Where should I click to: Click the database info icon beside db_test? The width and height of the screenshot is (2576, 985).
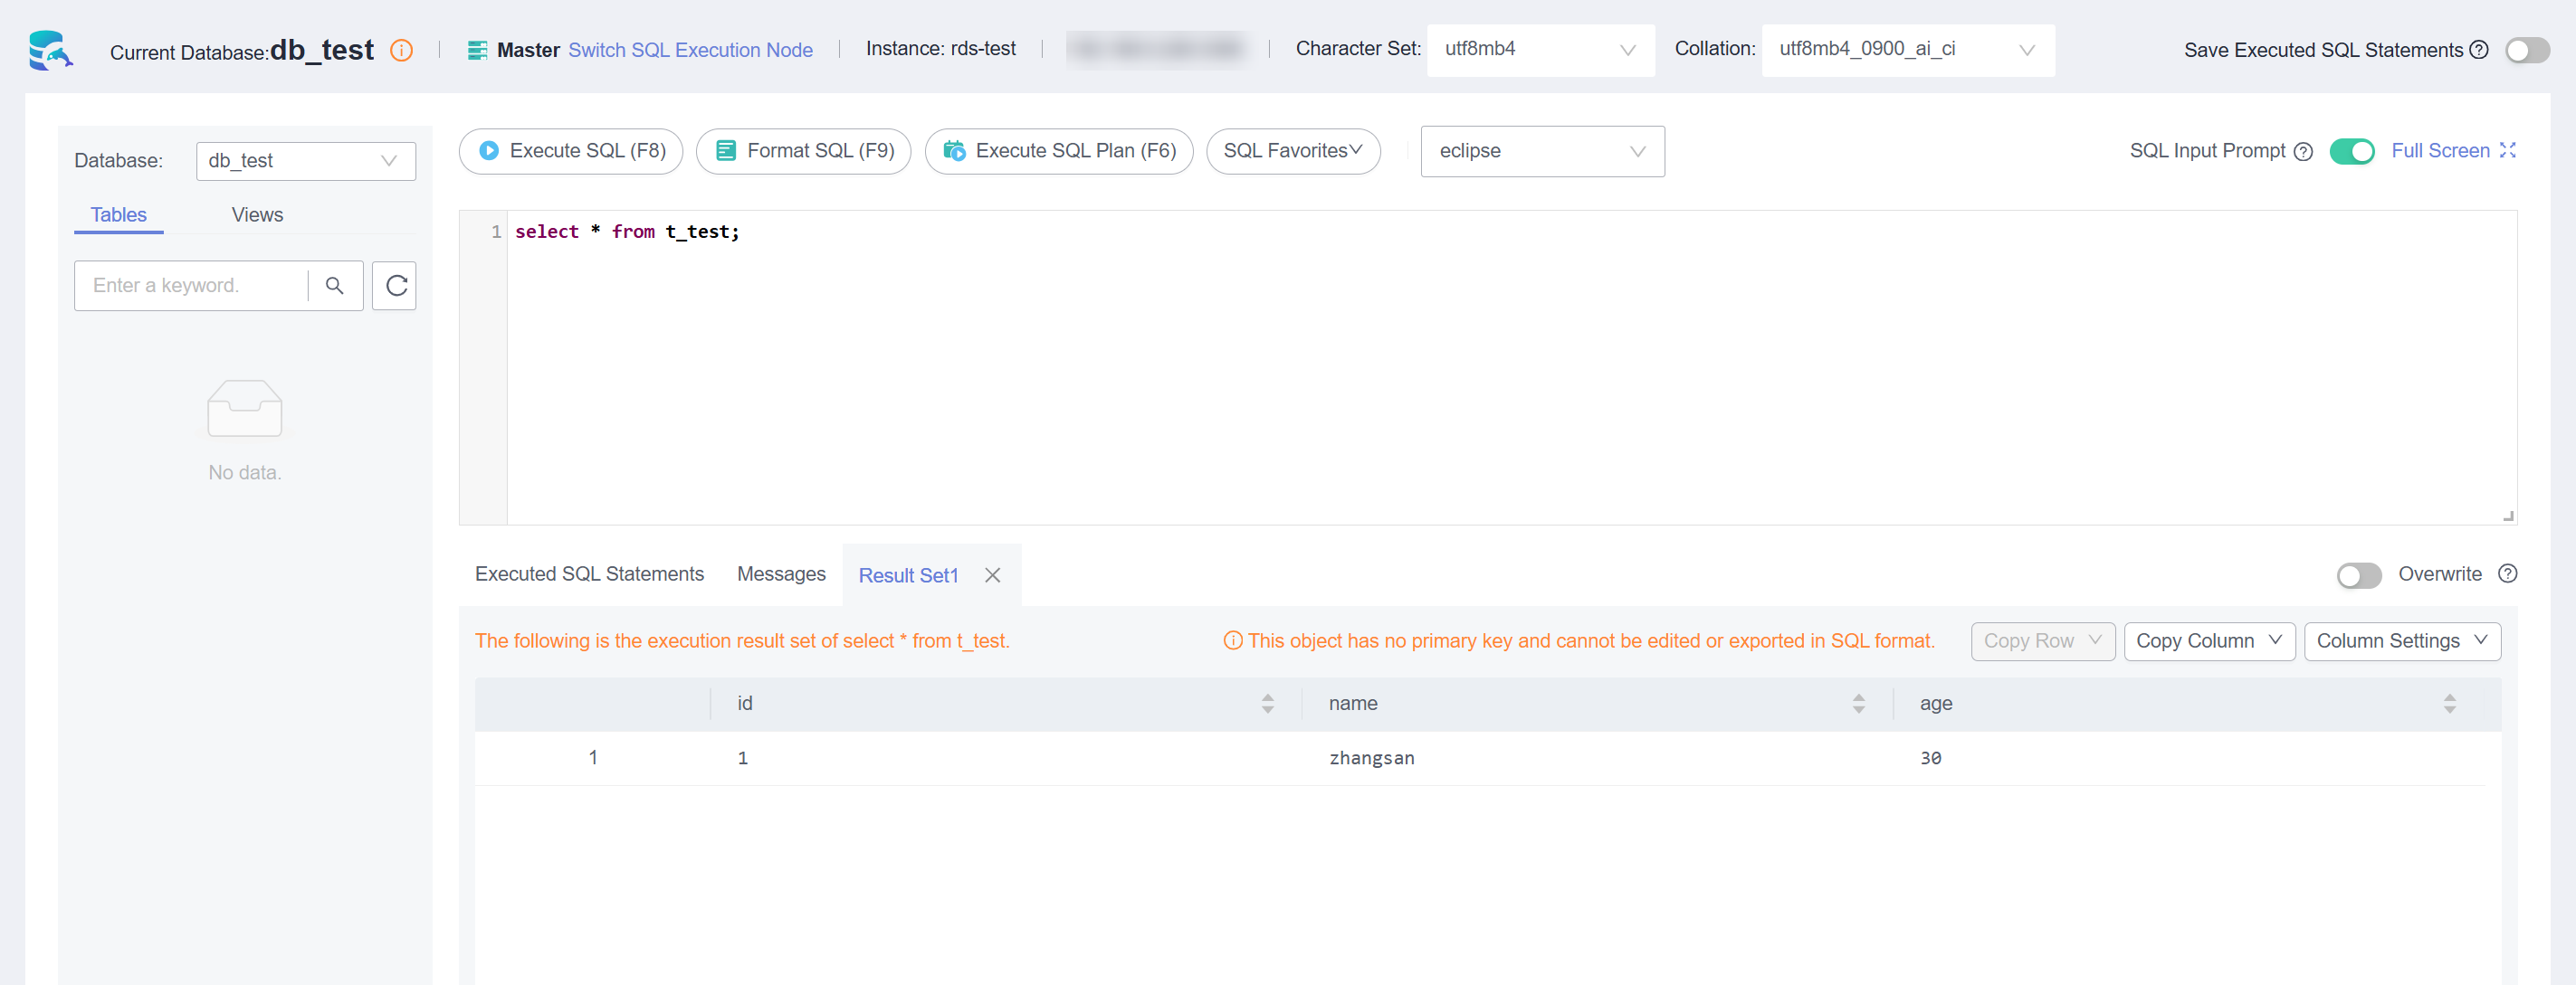click(x=401, y=51)
